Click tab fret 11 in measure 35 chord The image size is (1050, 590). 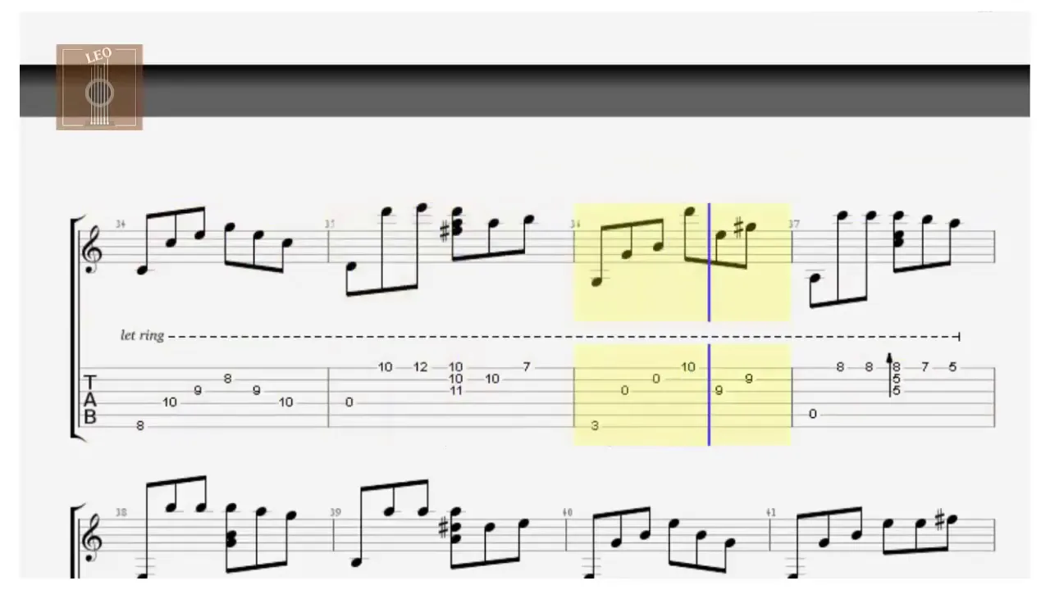(x=455, y=391)
